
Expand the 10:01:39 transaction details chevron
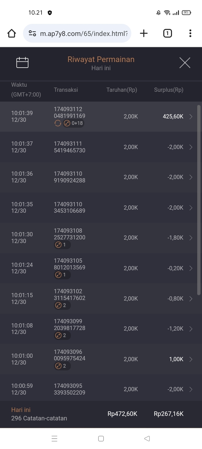(x=191, y=117)
